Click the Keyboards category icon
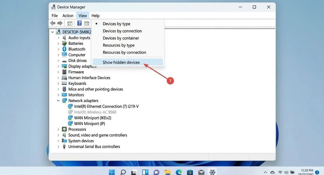The width and height of the screenshot is (324, 175). [64, 83]
